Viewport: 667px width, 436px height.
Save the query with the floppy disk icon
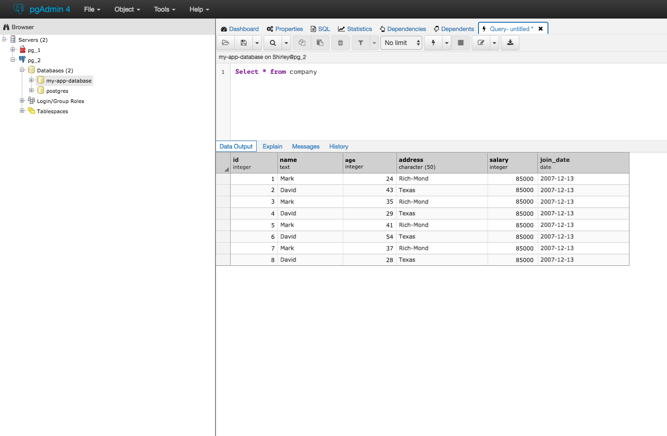click(244, 43)
